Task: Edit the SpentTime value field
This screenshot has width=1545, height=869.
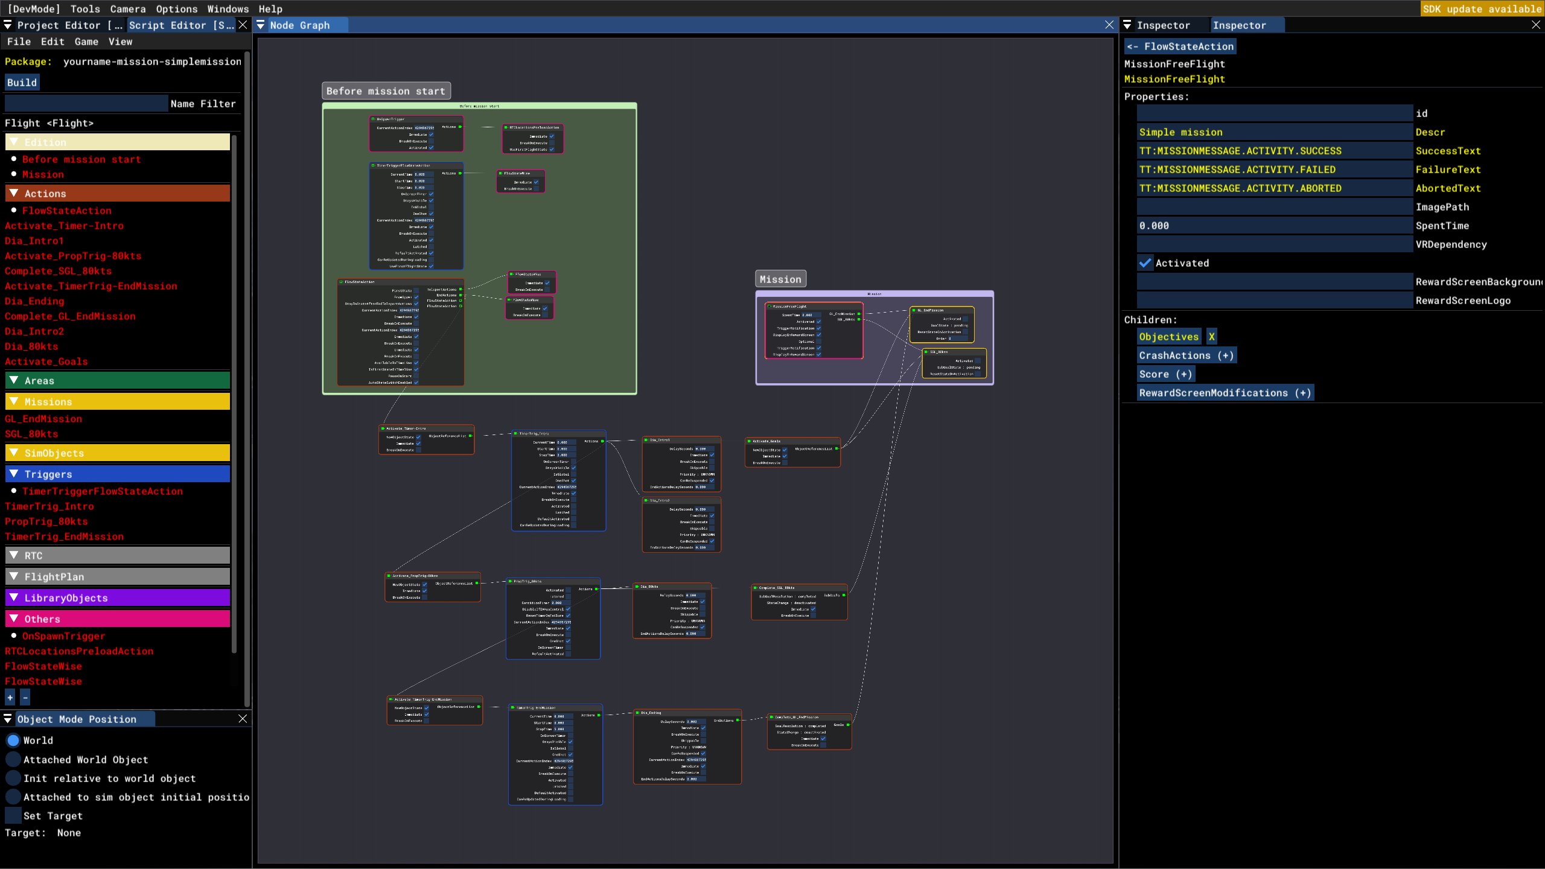Action: click(x=1275, y=226)
